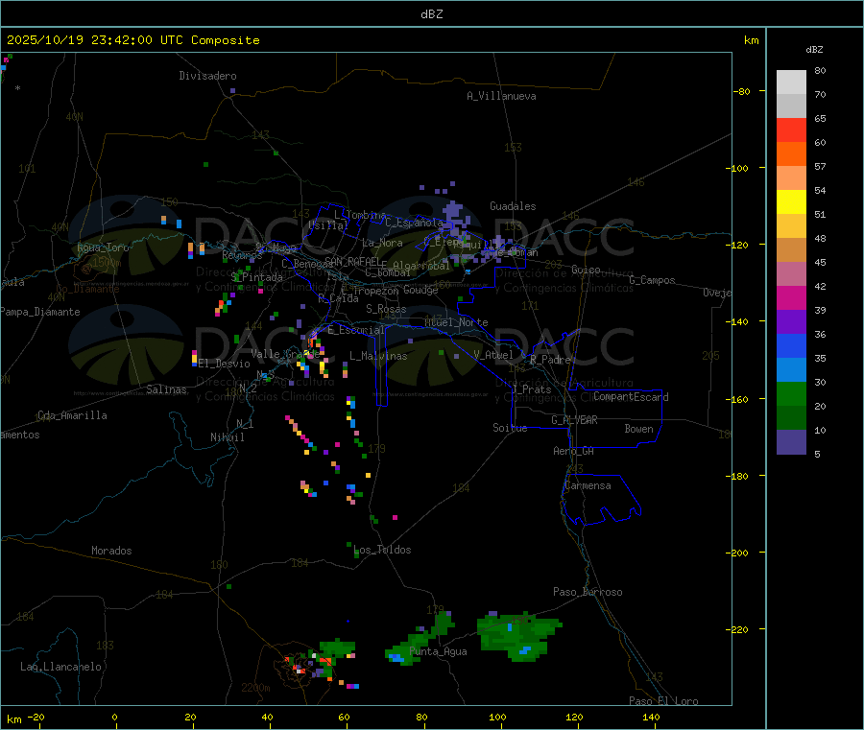
Task: Click the Los_Toldos label
Action: [x=382, y=550]
